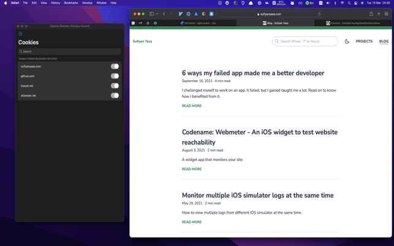This screenshot has width=394, height=246.
Task: Open Safari Share button
Action: [371, 14]
